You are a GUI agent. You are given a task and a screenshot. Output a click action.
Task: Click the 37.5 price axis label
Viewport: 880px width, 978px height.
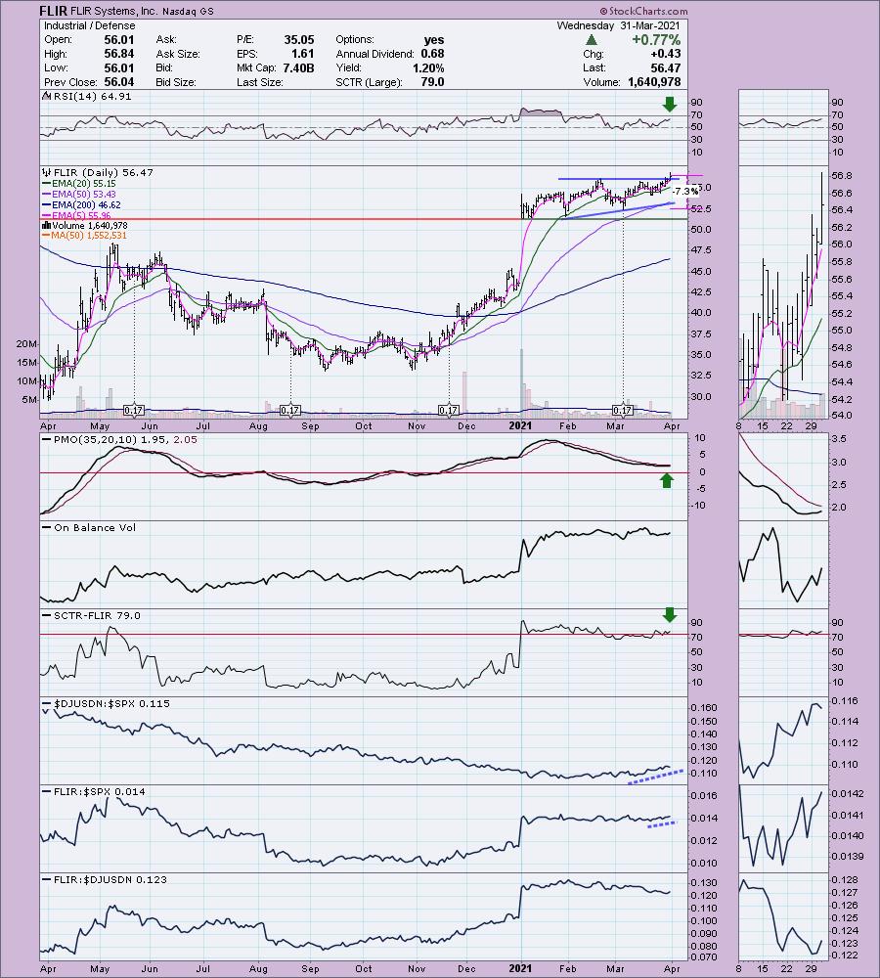click(x=701, y=333)
